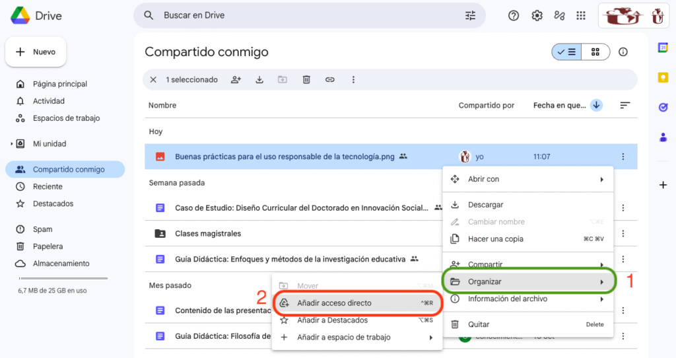Toggle sort direction arrow by date
Screen dimensions: 676x358
click(x=596, y=105)
